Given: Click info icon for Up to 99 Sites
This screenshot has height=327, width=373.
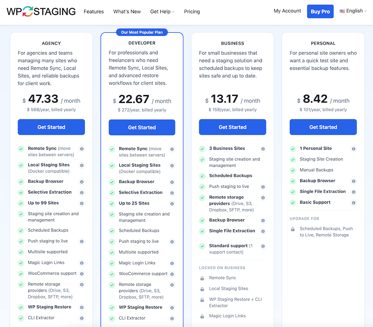Looking at the screenshot, I should (x=82, y=203).
